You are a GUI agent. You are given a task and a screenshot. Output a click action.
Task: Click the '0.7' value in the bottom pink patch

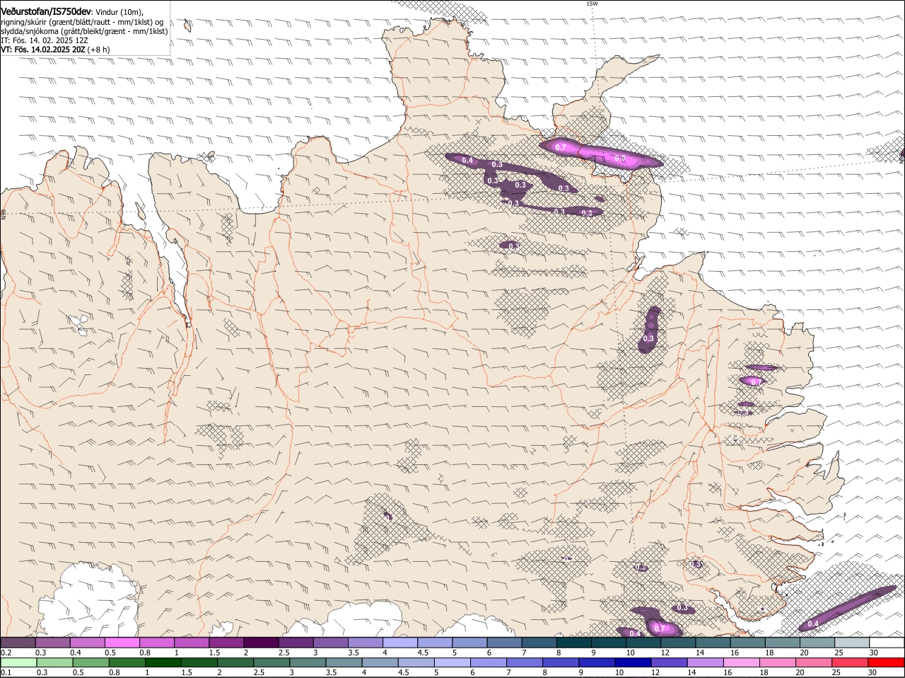pos(660,628)
